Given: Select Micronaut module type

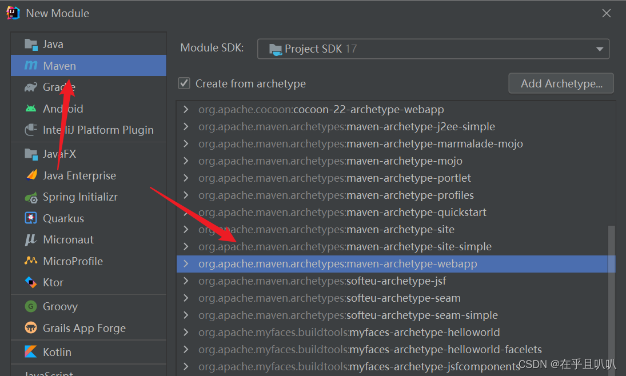Looking at the screenshot, I should 89,240.
